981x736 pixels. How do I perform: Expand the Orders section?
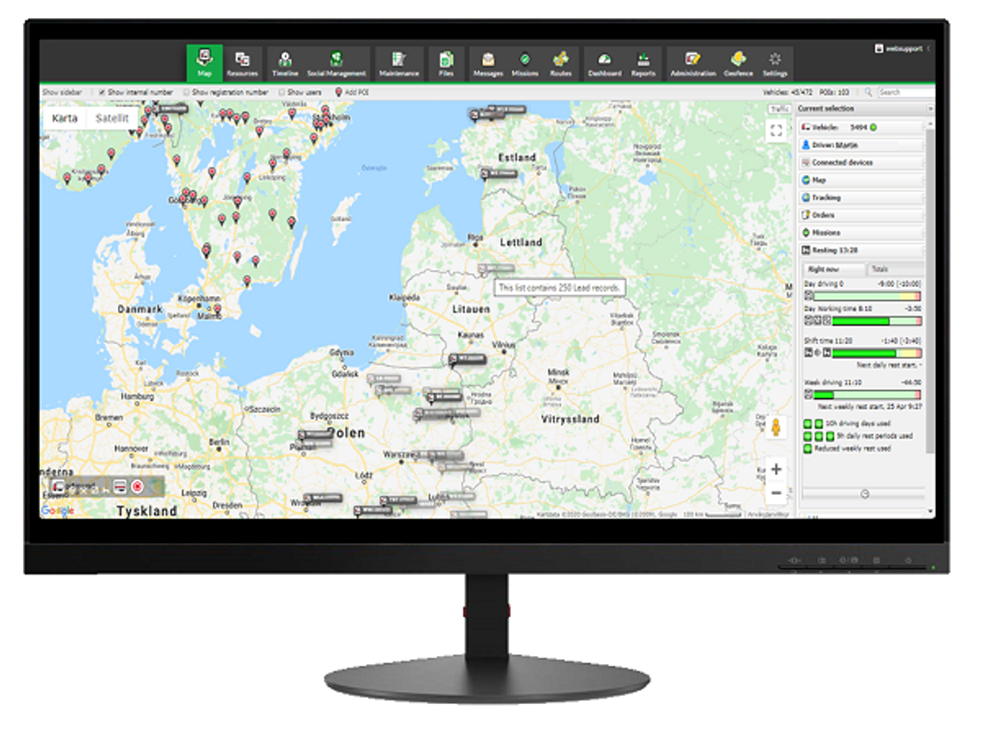point(862,215)
